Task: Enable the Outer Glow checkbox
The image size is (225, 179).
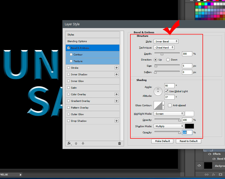Action: click(x=69, y=114)
